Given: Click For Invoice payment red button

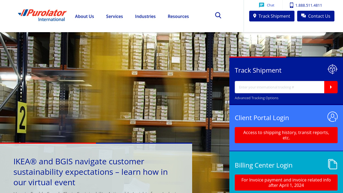Looking at the screenshot, I should (x=286, y=183).
